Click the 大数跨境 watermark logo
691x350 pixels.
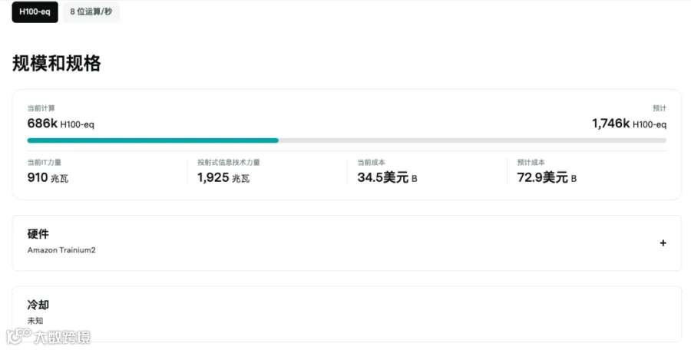pos(48,337)
